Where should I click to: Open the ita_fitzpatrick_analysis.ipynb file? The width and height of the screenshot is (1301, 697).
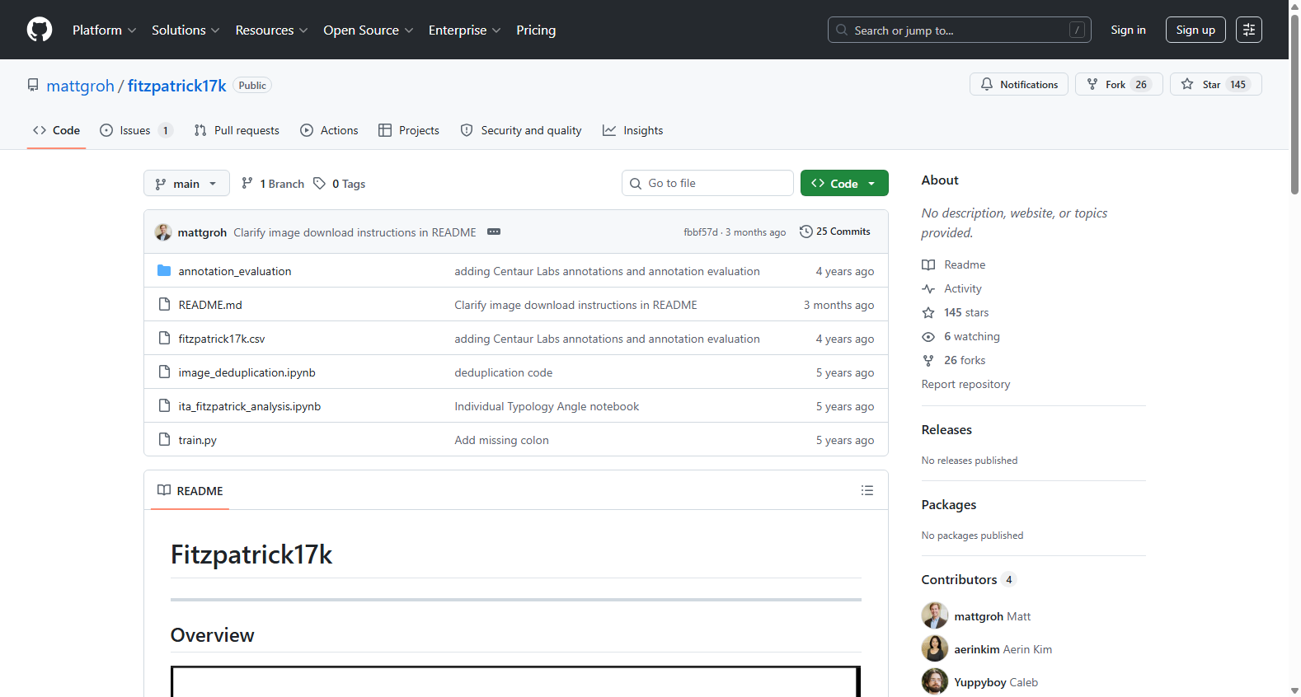(250, 406)
